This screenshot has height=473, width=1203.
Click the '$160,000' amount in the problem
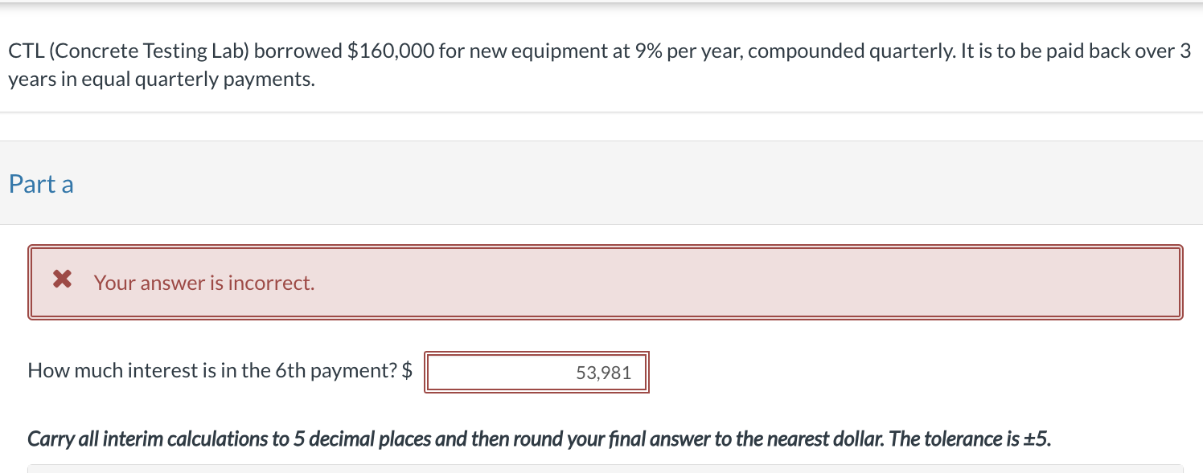(393, 50)
